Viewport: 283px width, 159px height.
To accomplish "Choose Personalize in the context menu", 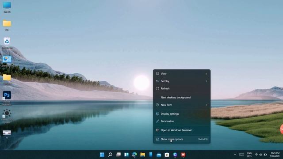I will click(182, 121).
